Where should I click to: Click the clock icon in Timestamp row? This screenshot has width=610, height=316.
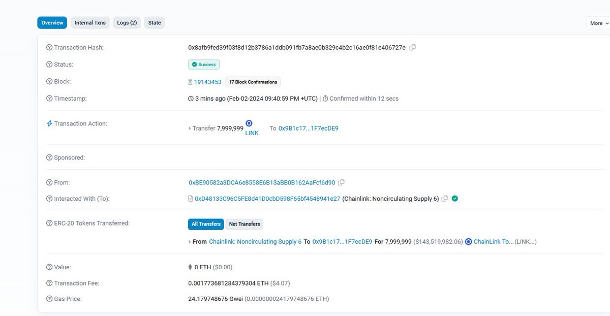191,99
